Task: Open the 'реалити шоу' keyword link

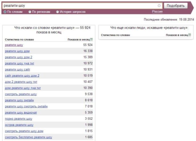Action: point(14,45)
